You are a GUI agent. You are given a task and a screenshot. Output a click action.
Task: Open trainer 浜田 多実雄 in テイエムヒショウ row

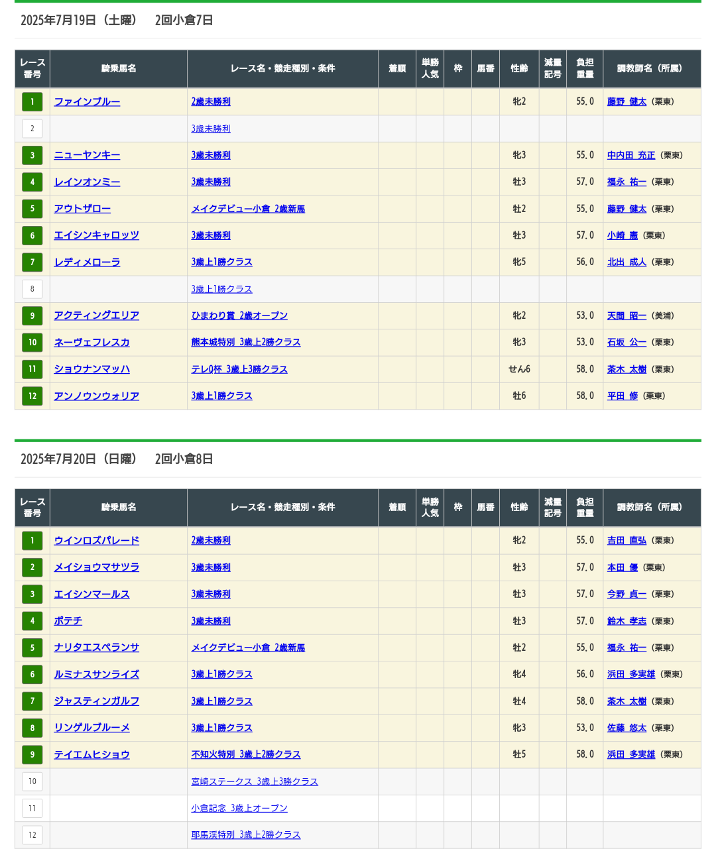click(x=630, y=755)
